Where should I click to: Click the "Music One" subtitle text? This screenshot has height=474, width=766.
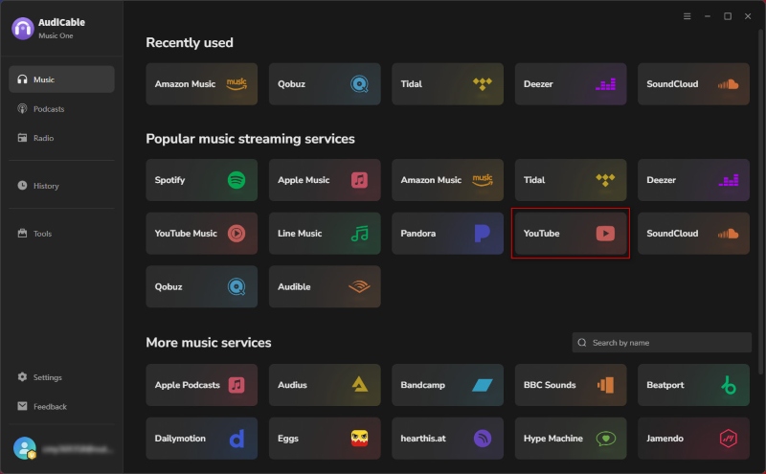(x=56, y=35)
